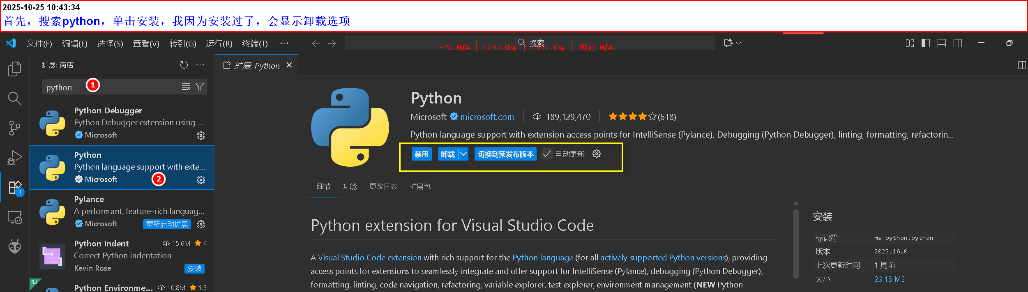
Task: Expand hidden menus with the ellipsis
Action: tap(284, 43)
